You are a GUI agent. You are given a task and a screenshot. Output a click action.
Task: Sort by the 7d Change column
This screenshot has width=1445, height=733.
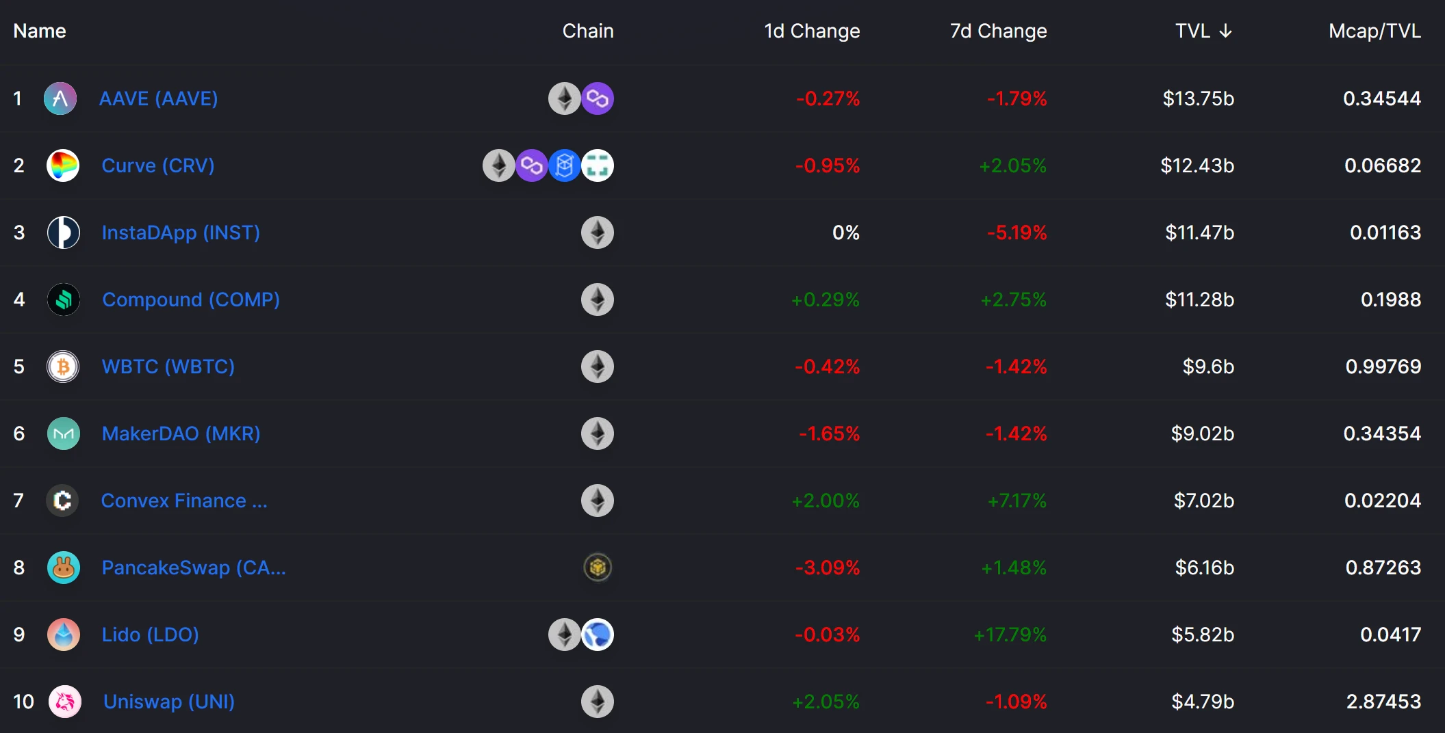coord(998,31)
